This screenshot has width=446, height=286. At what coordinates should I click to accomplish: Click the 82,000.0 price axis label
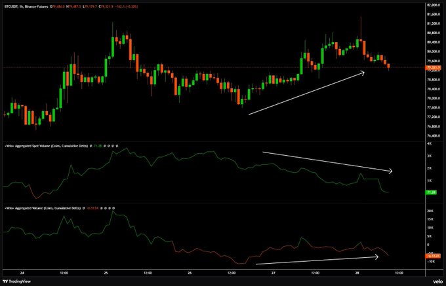click(x=435, y=5)
